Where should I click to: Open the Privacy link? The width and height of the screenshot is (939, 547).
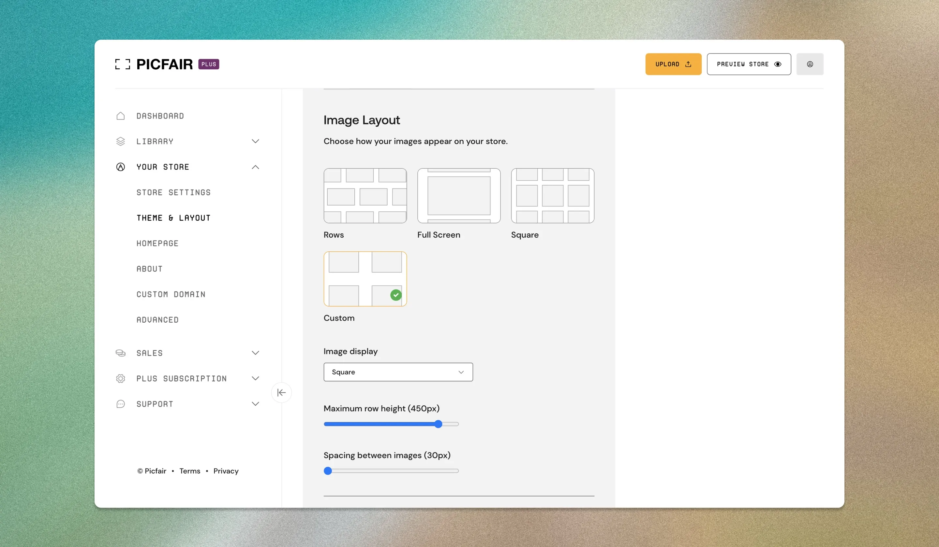tap(226, 471)
